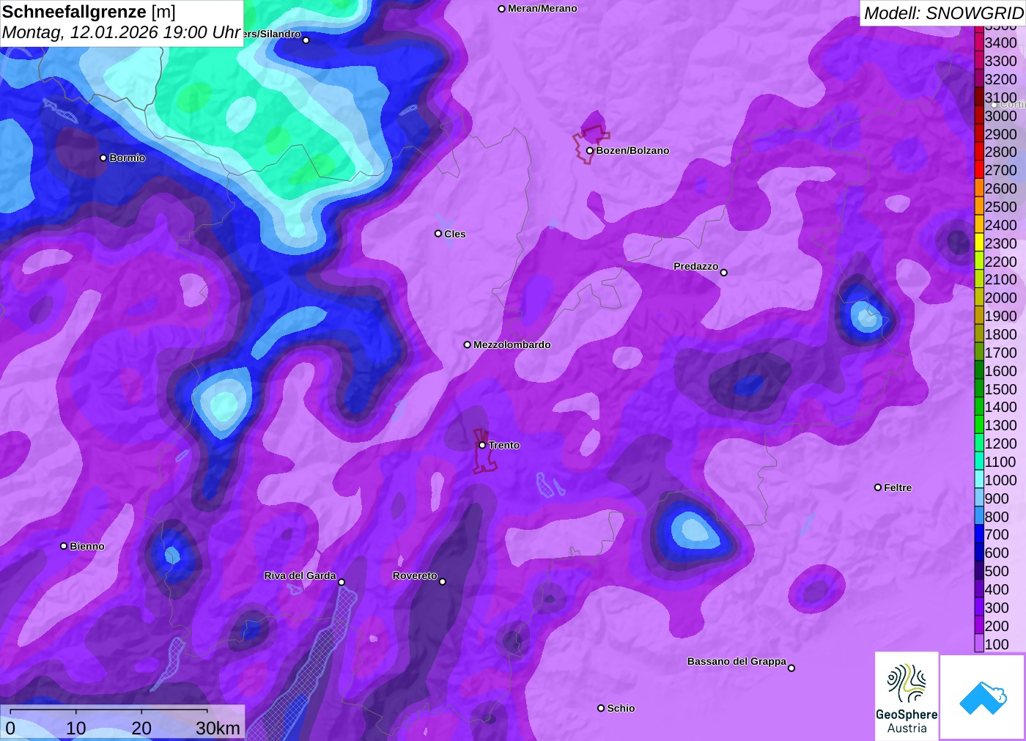Click the Modell: SNOWGRID label

click(943, 13)
